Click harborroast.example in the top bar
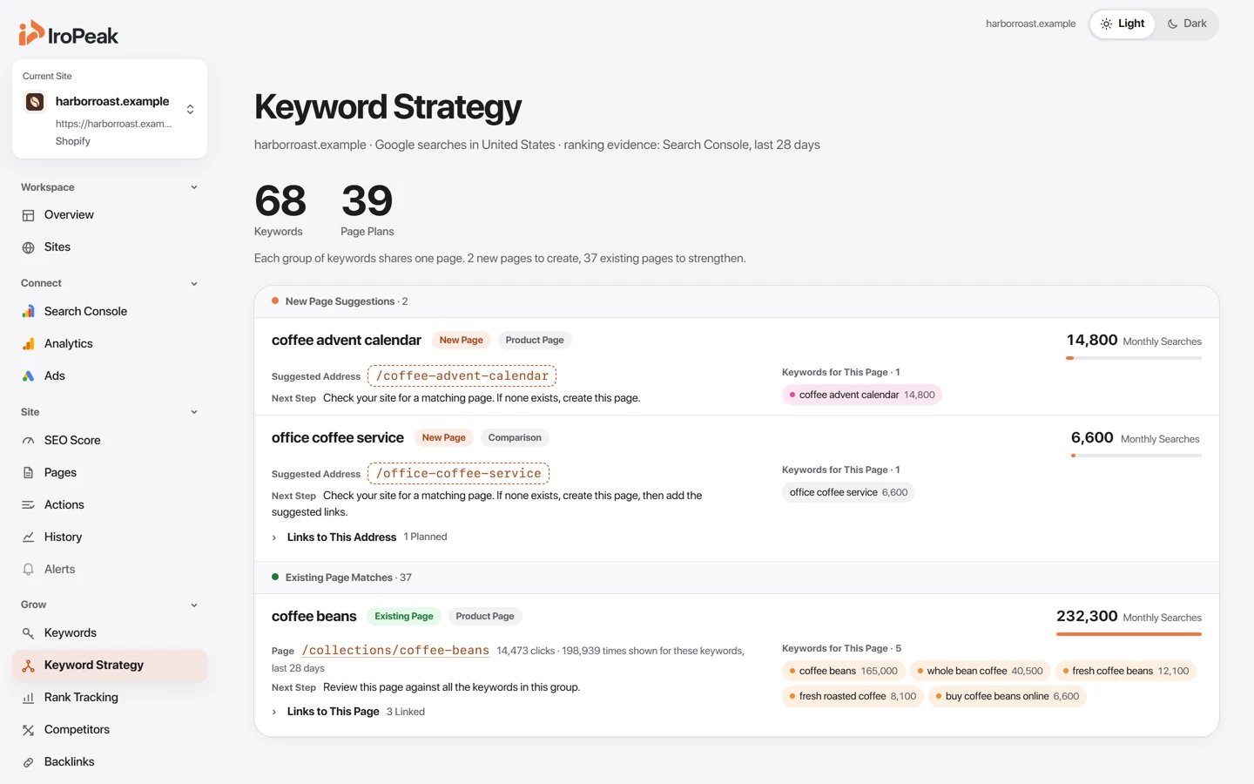The image size is (1254, 784). [x=1030, y=24]
